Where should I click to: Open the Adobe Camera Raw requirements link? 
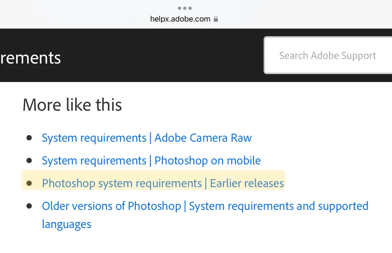pos(147,138)
